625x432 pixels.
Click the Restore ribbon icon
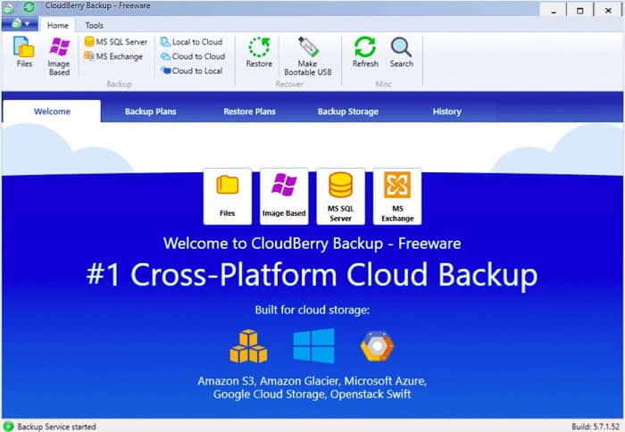click(x=259, y=52)
